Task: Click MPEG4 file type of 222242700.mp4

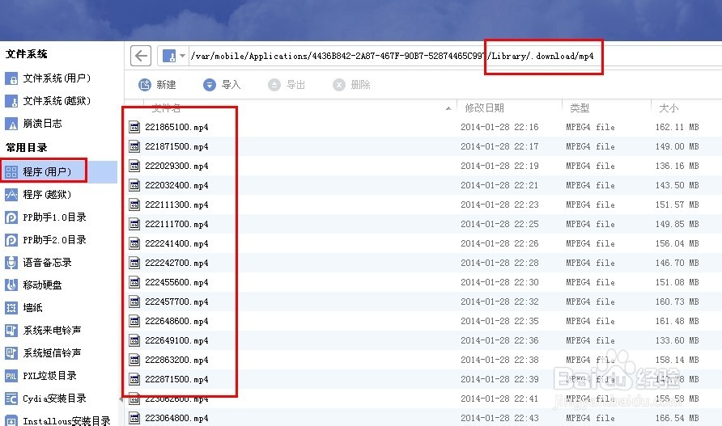Action: pos(590,263)
